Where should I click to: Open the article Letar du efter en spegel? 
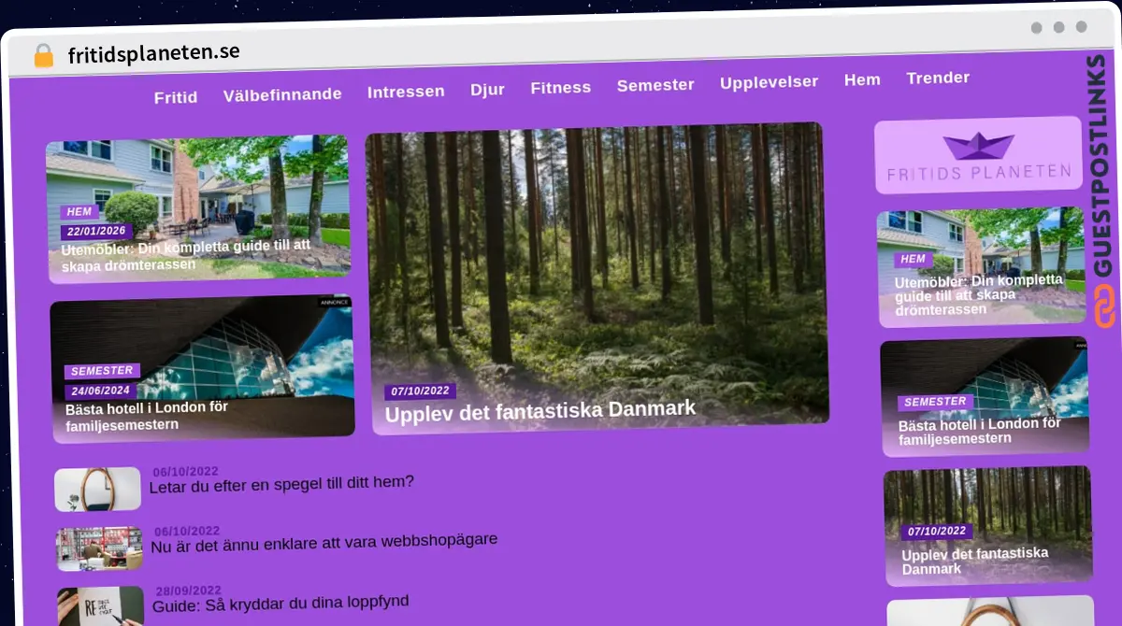tap(281, 484)
